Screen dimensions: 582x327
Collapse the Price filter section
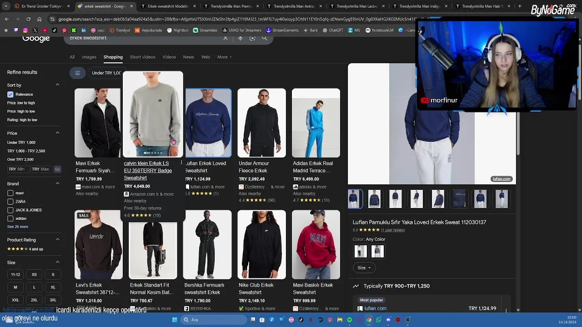(57, 133)
